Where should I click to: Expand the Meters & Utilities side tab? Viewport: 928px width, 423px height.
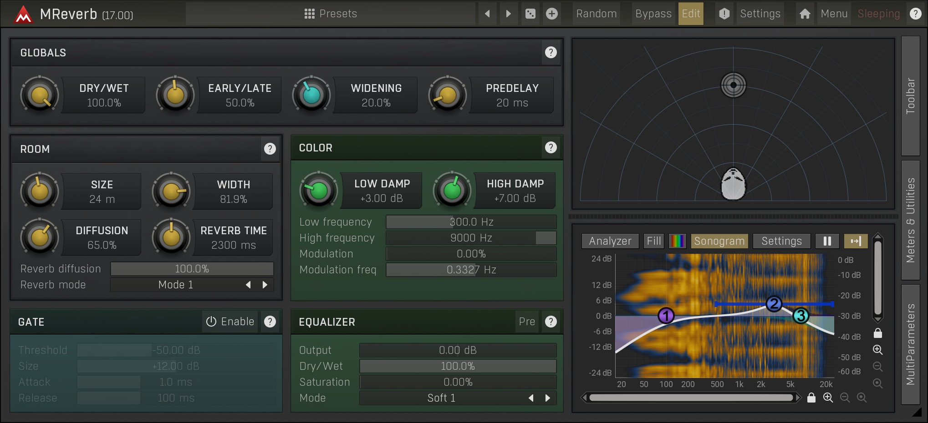[x=910, y=220]
